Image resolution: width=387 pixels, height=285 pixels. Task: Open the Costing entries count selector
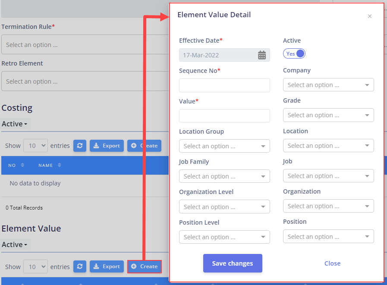click(35, 146)
